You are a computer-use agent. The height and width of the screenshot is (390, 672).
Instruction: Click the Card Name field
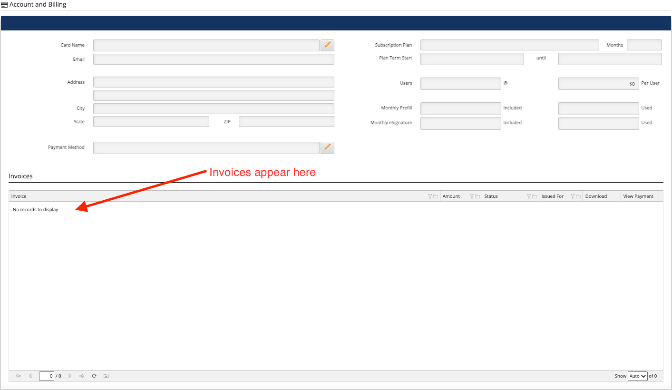click(206, 45)
